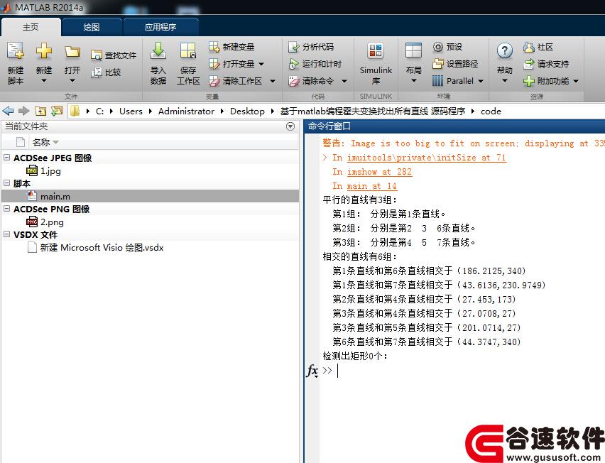Open Preferences (预设) gear icon

[x=437, y=47]
